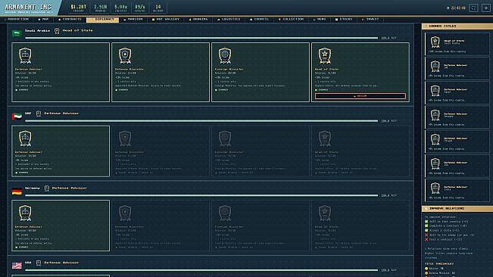Viewport: 493px width, 277px height.
Task: Click Saudi Arabia Head of State star badge
Action: tap(324, 55)
